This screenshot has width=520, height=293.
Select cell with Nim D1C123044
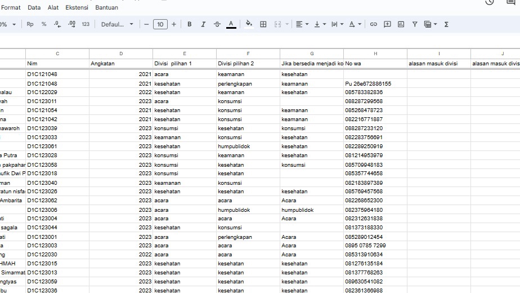pos(57,228)
